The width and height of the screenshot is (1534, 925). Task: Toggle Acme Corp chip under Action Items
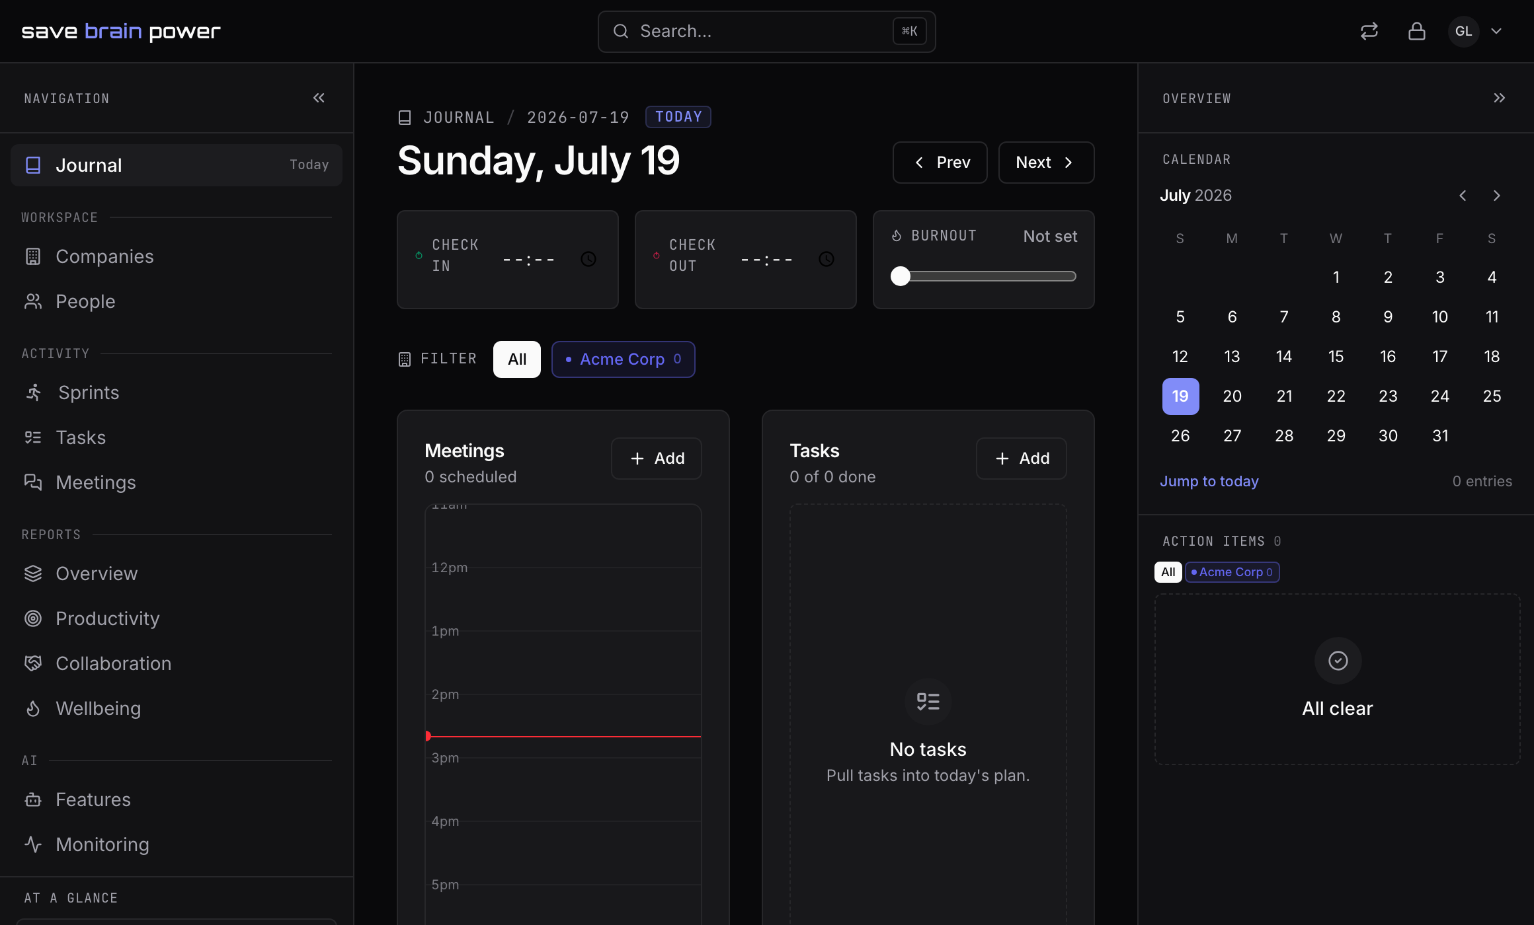click(x=1232, y=572)
